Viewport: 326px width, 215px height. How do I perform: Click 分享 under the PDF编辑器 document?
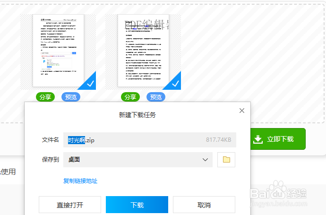tap(130, 97)
